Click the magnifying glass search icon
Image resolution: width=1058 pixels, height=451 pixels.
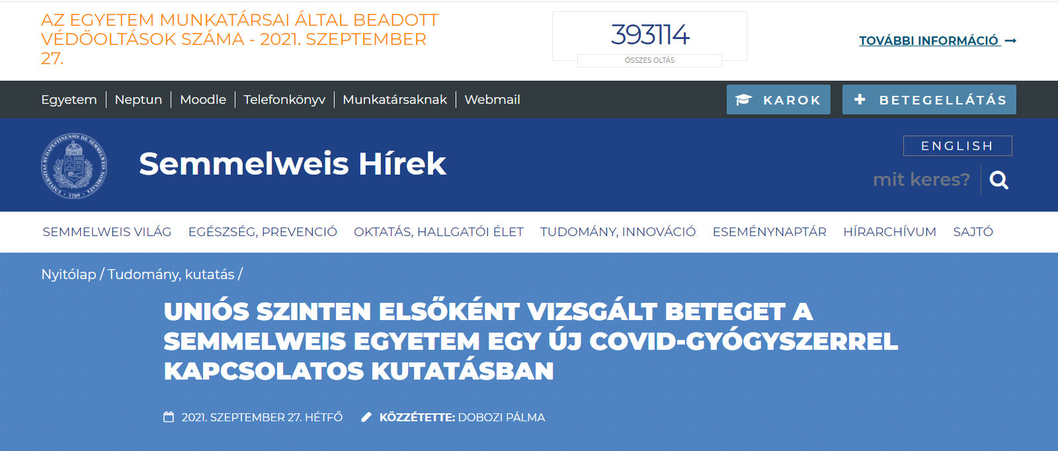pyautogui.click(x=998, y=180)
